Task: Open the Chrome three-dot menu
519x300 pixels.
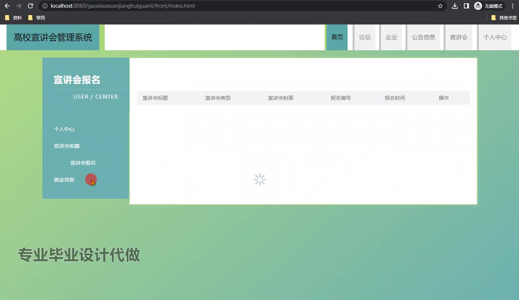Action: (x=513, y=6)
